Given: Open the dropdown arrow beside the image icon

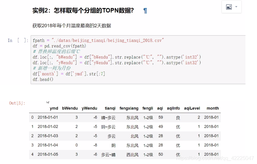Looking at the screenshot, I should pos(236,7).
